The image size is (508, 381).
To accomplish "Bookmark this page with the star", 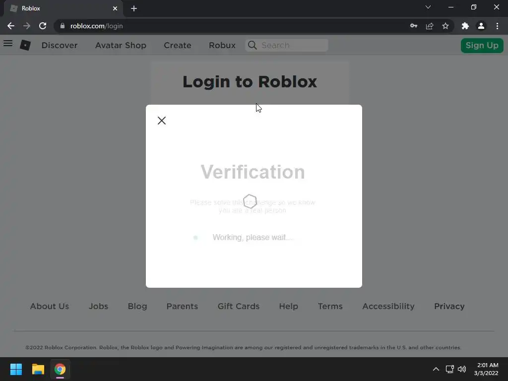I will (445, 26).
